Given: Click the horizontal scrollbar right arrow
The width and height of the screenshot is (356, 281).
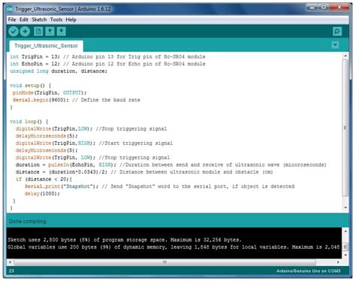Looking at the screenshot, I should point(338,262).
